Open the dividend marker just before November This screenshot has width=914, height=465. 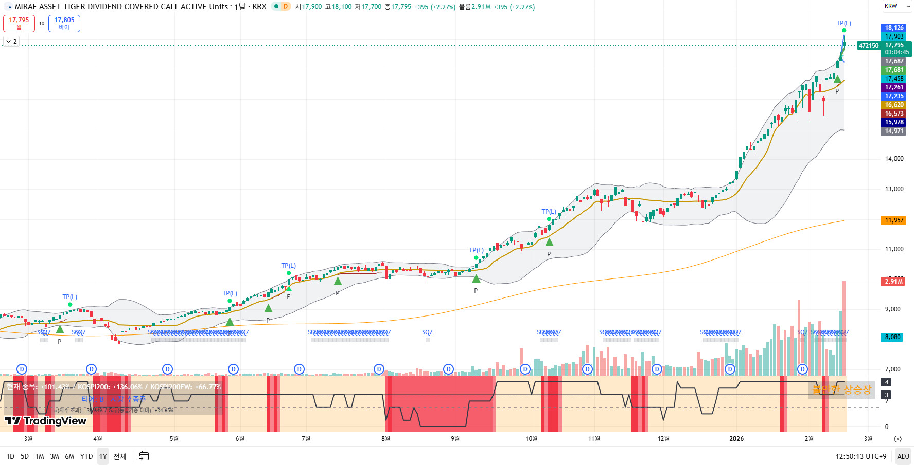click(587, 369)
